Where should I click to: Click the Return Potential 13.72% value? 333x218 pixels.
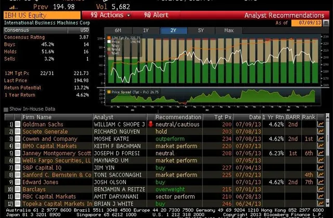click(x=81, y=88)
